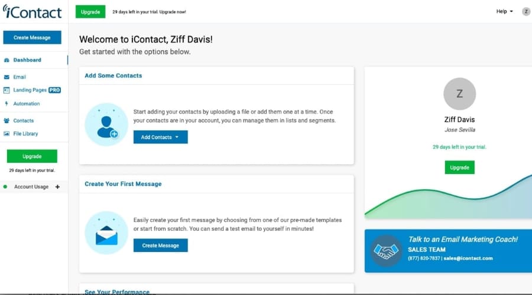Click the add-contact person illustration icon
Screen dimensions: 532x295
106,124
